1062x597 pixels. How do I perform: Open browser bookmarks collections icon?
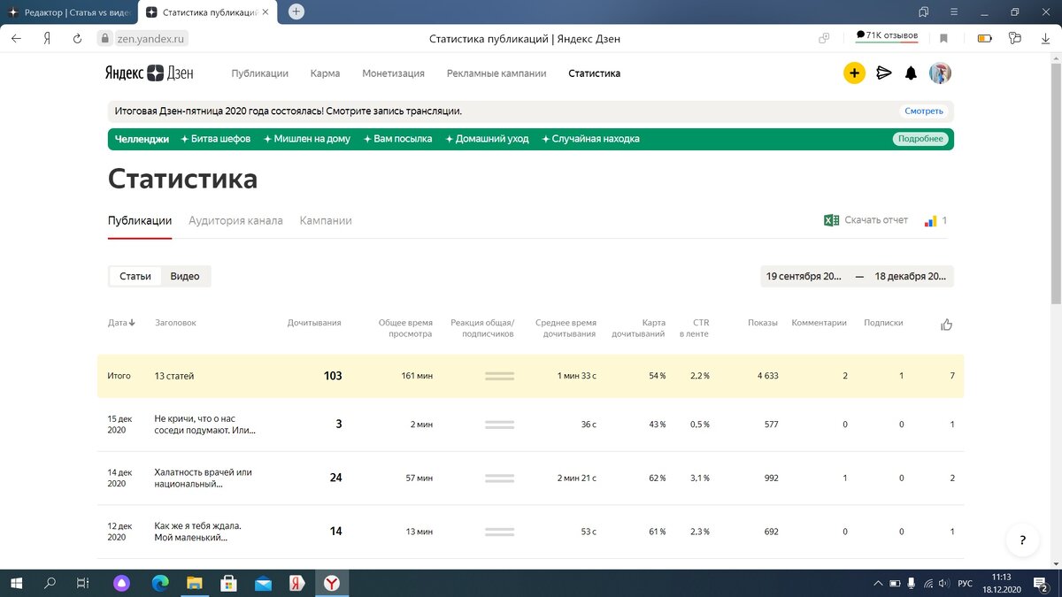924,11
